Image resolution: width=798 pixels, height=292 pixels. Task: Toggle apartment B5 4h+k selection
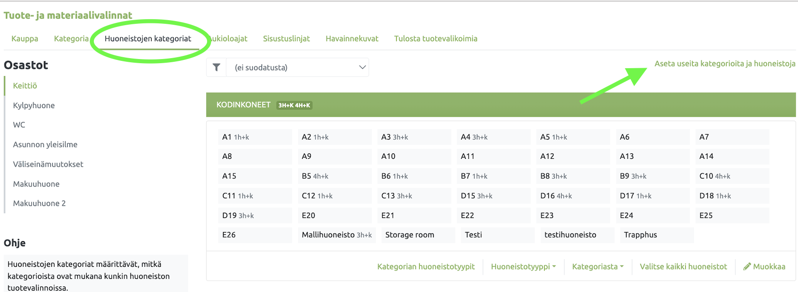(334, 176)
